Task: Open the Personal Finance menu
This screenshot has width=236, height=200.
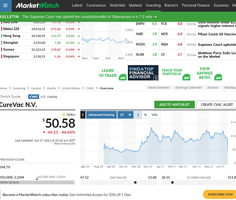Action: [x=196, y=6]
